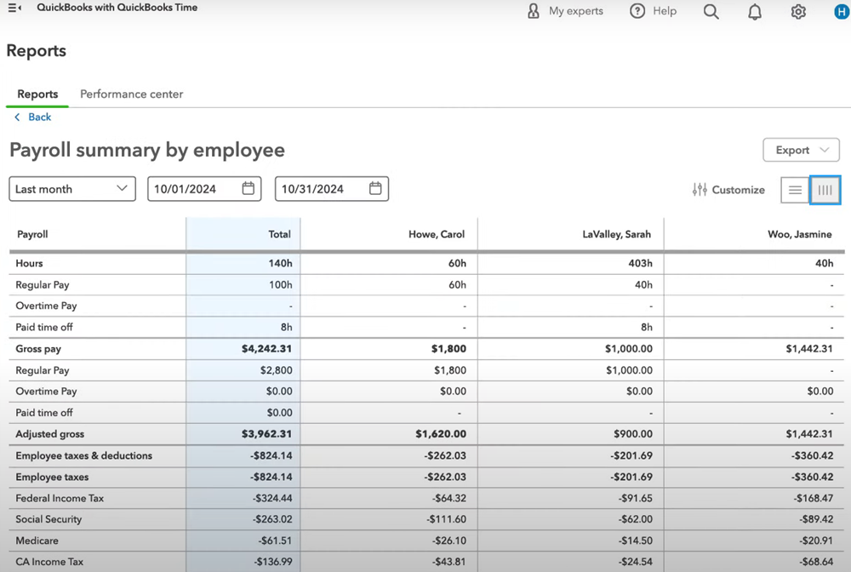Open the settings gear
Screen dimensions: 851x572
[x=797, y=11]
